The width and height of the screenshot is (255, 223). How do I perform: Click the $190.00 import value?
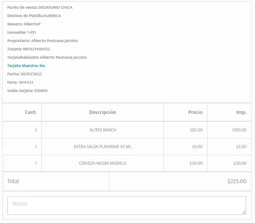click(239, 130)
